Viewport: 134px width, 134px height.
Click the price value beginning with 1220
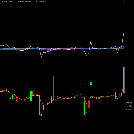point(129,103)
